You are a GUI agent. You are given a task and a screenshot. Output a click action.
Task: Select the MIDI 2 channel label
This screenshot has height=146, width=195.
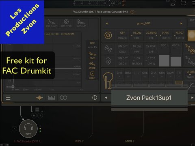[79, 142]
